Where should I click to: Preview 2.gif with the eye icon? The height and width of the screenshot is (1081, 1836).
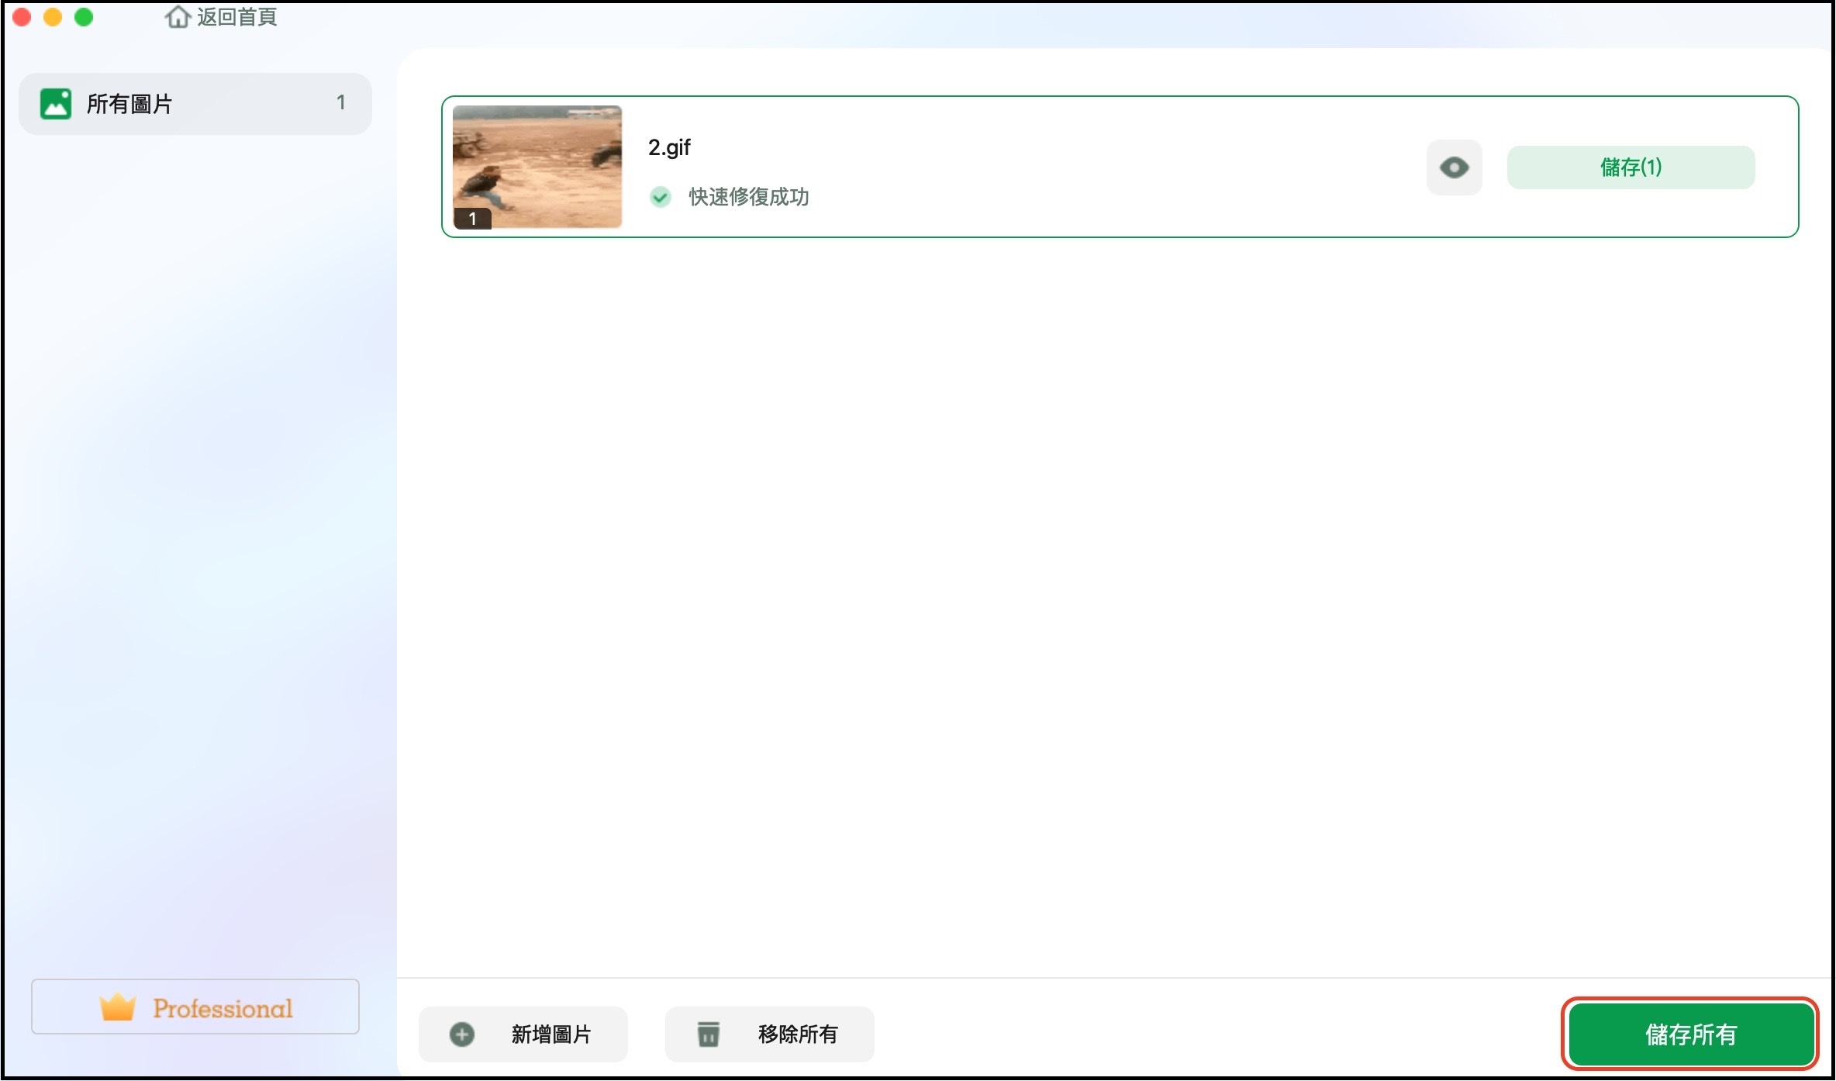click(x=1454, y=168)
